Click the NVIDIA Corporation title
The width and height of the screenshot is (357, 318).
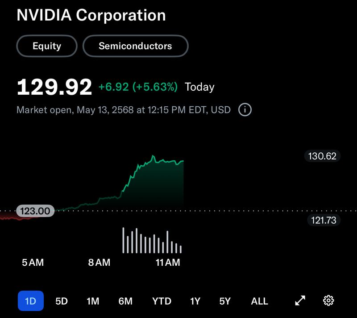coord(91,15)
